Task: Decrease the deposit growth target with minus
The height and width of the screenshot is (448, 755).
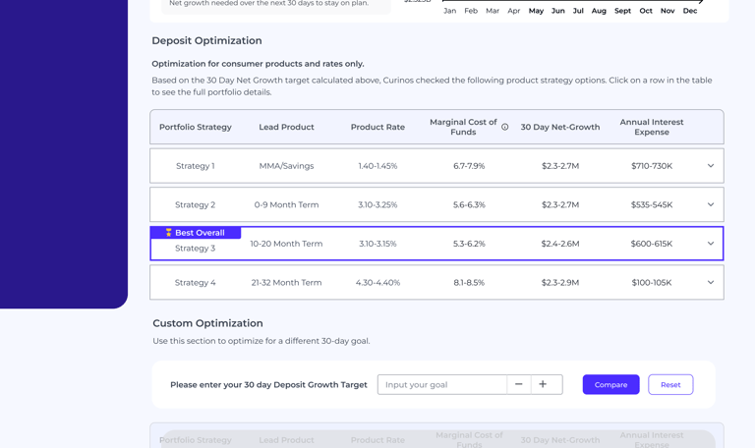Action: pyautogui.click(x=519, y=384)
